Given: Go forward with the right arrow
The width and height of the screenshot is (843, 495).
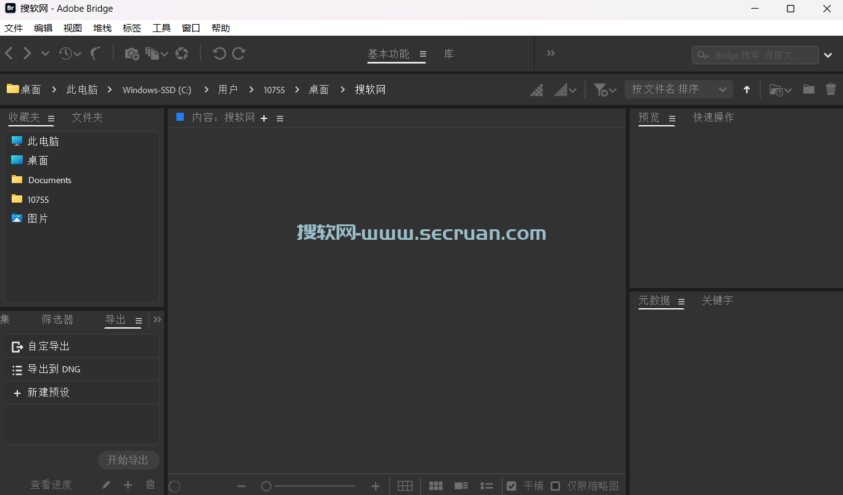Looking at the screenshot, I should (x=27, y=54).
